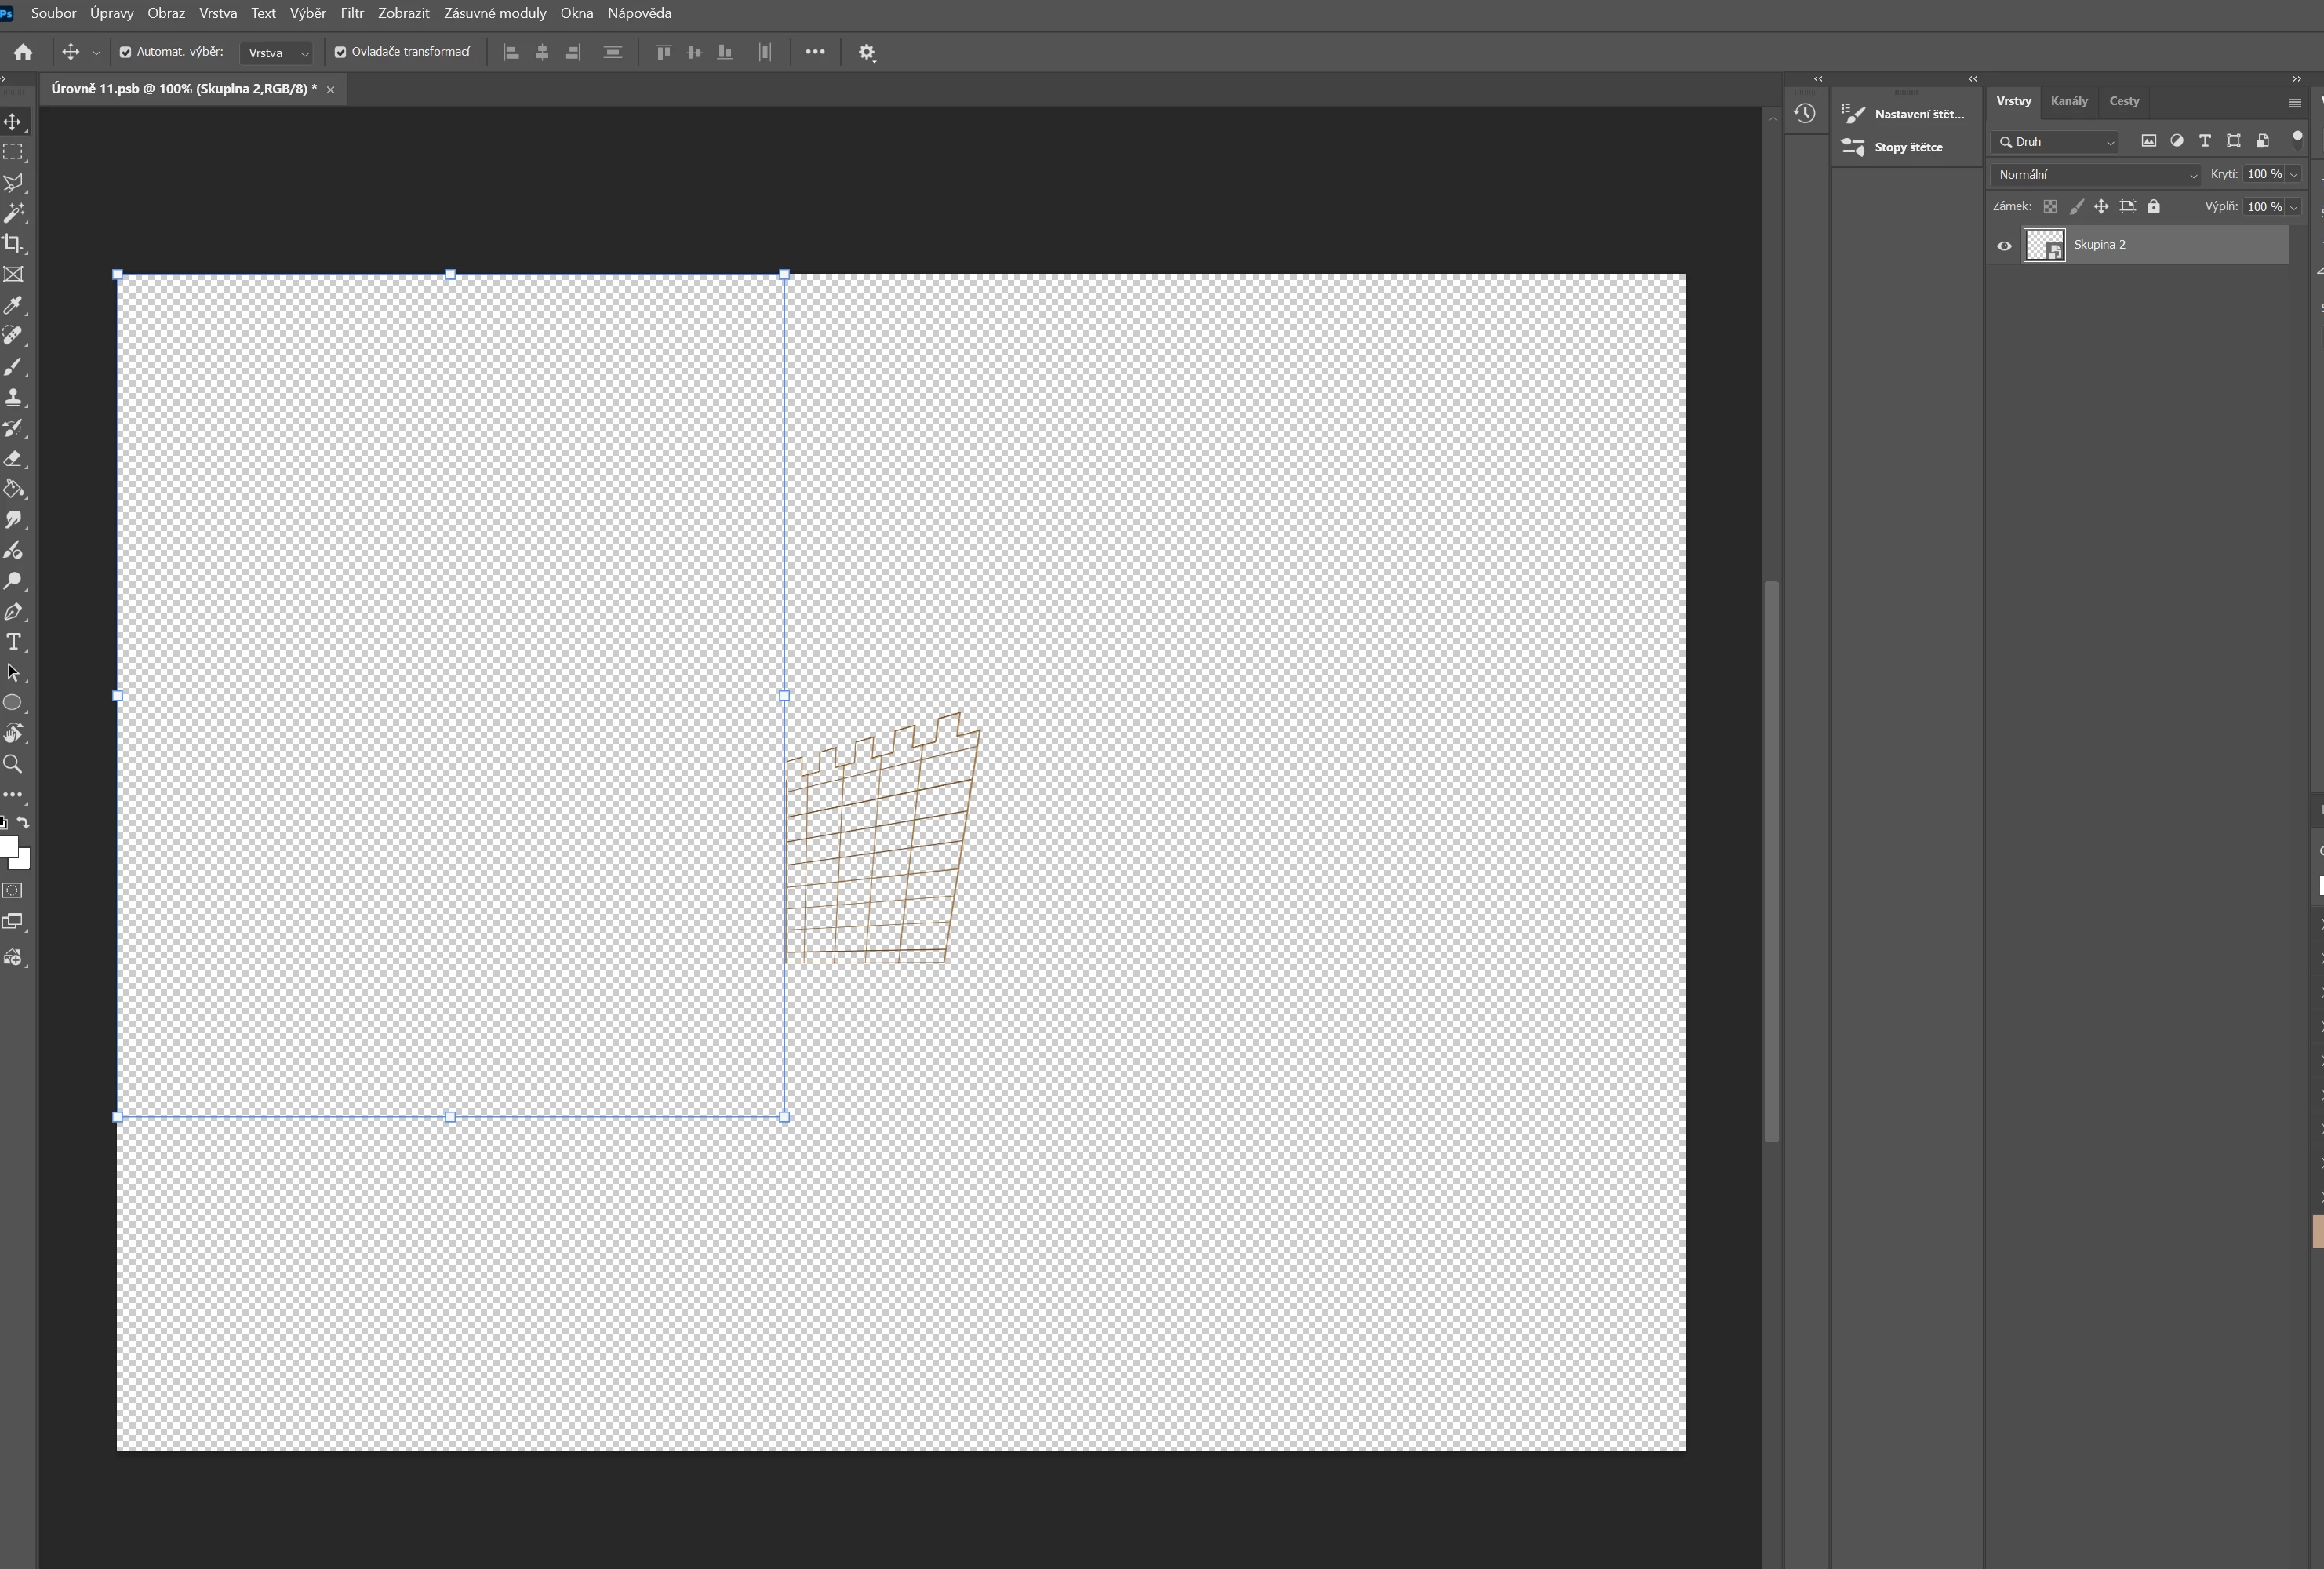Image resolution: width=2324 pixels, height=1569 pixels.
Task: Toggle pixel layers filter icon
Action: (2148, 141)
